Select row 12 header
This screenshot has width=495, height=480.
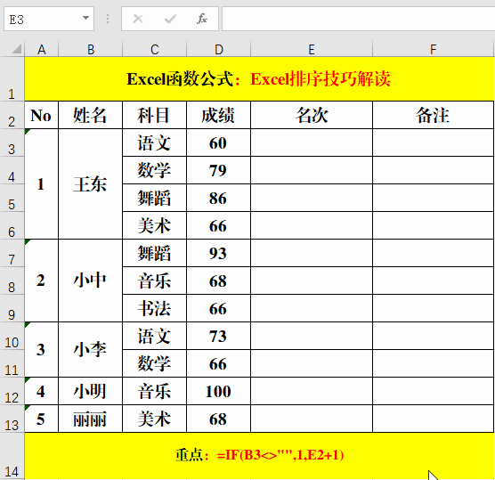[x=12, y=391]
